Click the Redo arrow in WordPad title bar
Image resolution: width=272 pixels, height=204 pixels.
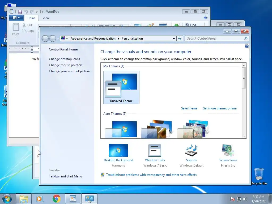tap(32, 12)
